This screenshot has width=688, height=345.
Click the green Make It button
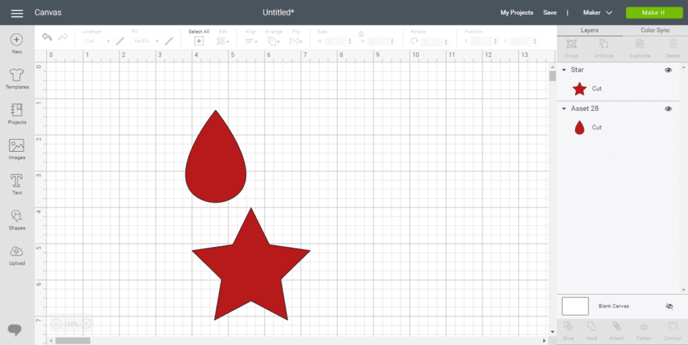point(653,13)
